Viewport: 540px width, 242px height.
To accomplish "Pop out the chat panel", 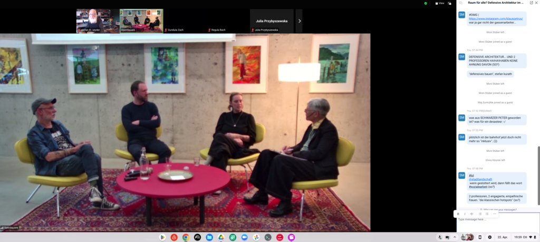I will coord(531,3).
